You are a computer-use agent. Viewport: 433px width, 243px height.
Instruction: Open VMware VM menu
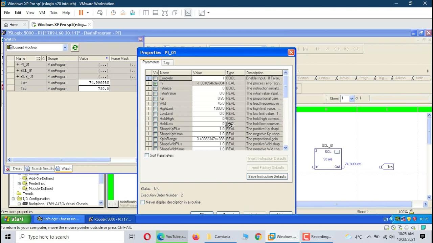(x=42, y=12)
